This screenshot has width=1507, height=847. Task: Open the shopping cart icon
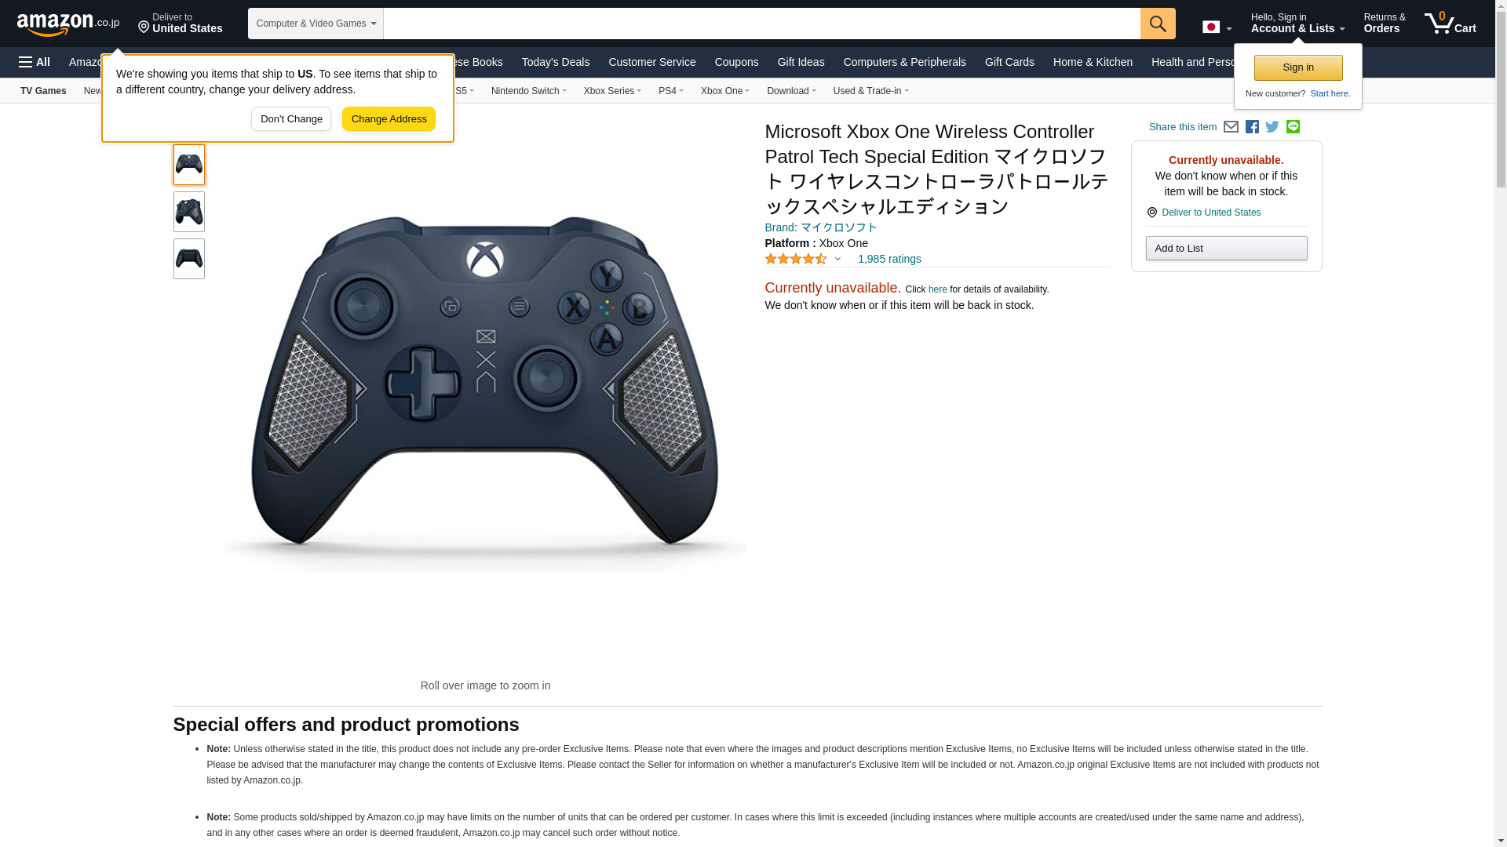click(x=1450, y=23)
